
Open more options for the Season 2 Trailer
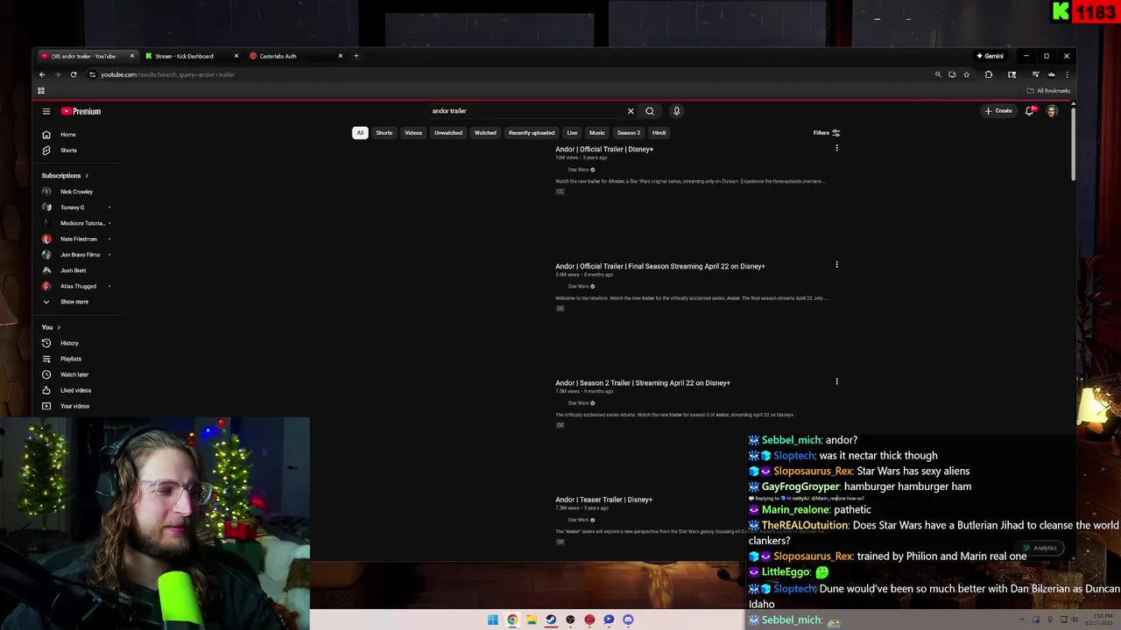(x=836, y=381)
